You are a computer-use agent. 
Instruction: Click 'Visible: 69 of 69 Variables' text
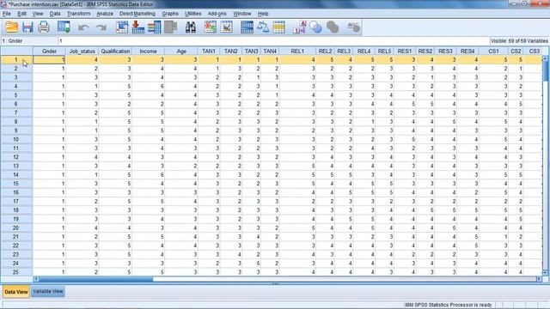pos(519,41)
